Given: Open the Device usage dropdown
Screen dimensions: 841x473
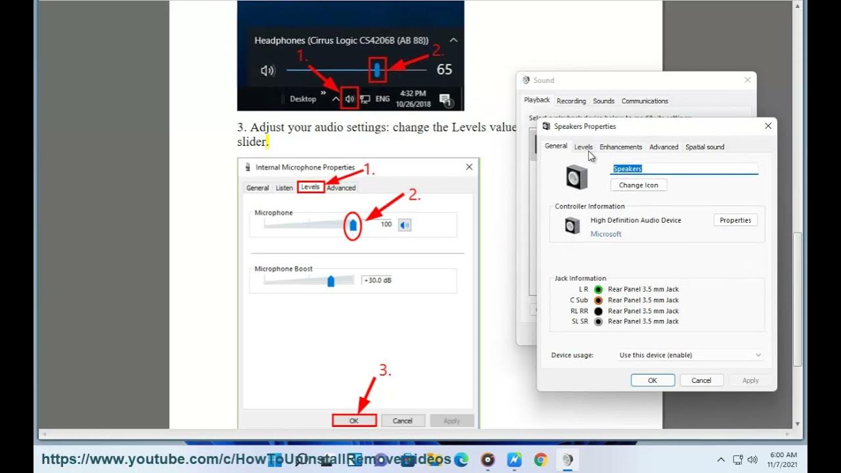Looking at the screenshot, I should [x=690, y=355].
